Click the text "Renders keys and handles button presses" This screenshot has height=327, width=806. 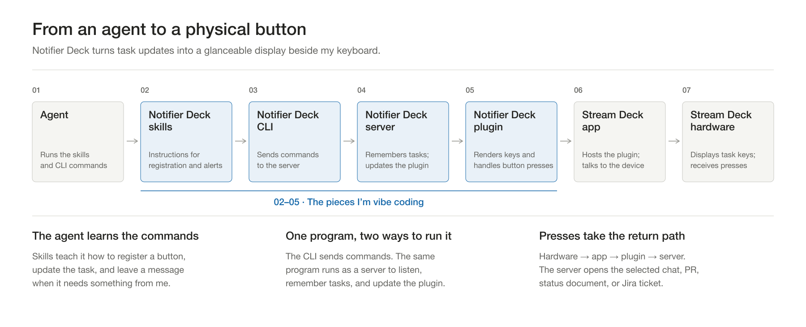pos(514,160)
